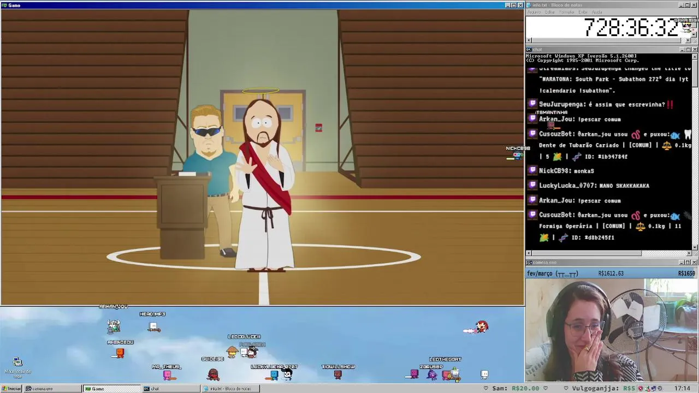
Task: Click the LuckyLucka_0707 username in chat
Action: 567,186
